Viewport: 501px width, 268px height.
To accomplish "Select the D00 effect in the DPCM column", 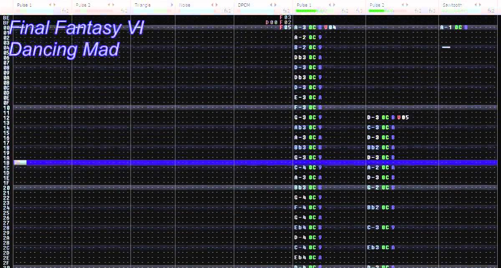I will 271,22.
